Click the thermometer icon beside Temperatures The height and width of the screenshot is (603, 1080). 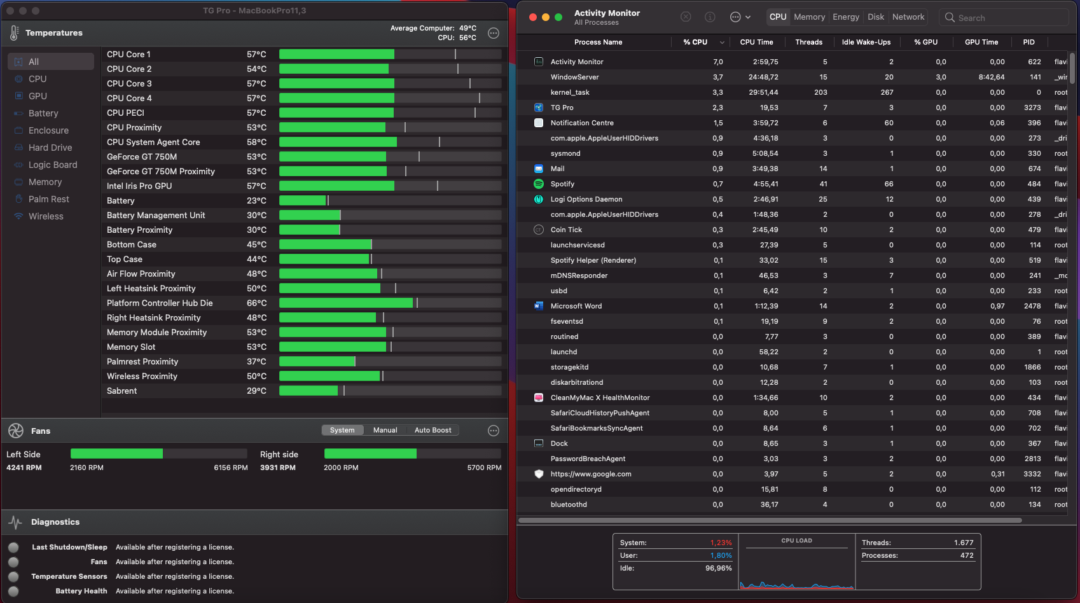pos(14,32)
